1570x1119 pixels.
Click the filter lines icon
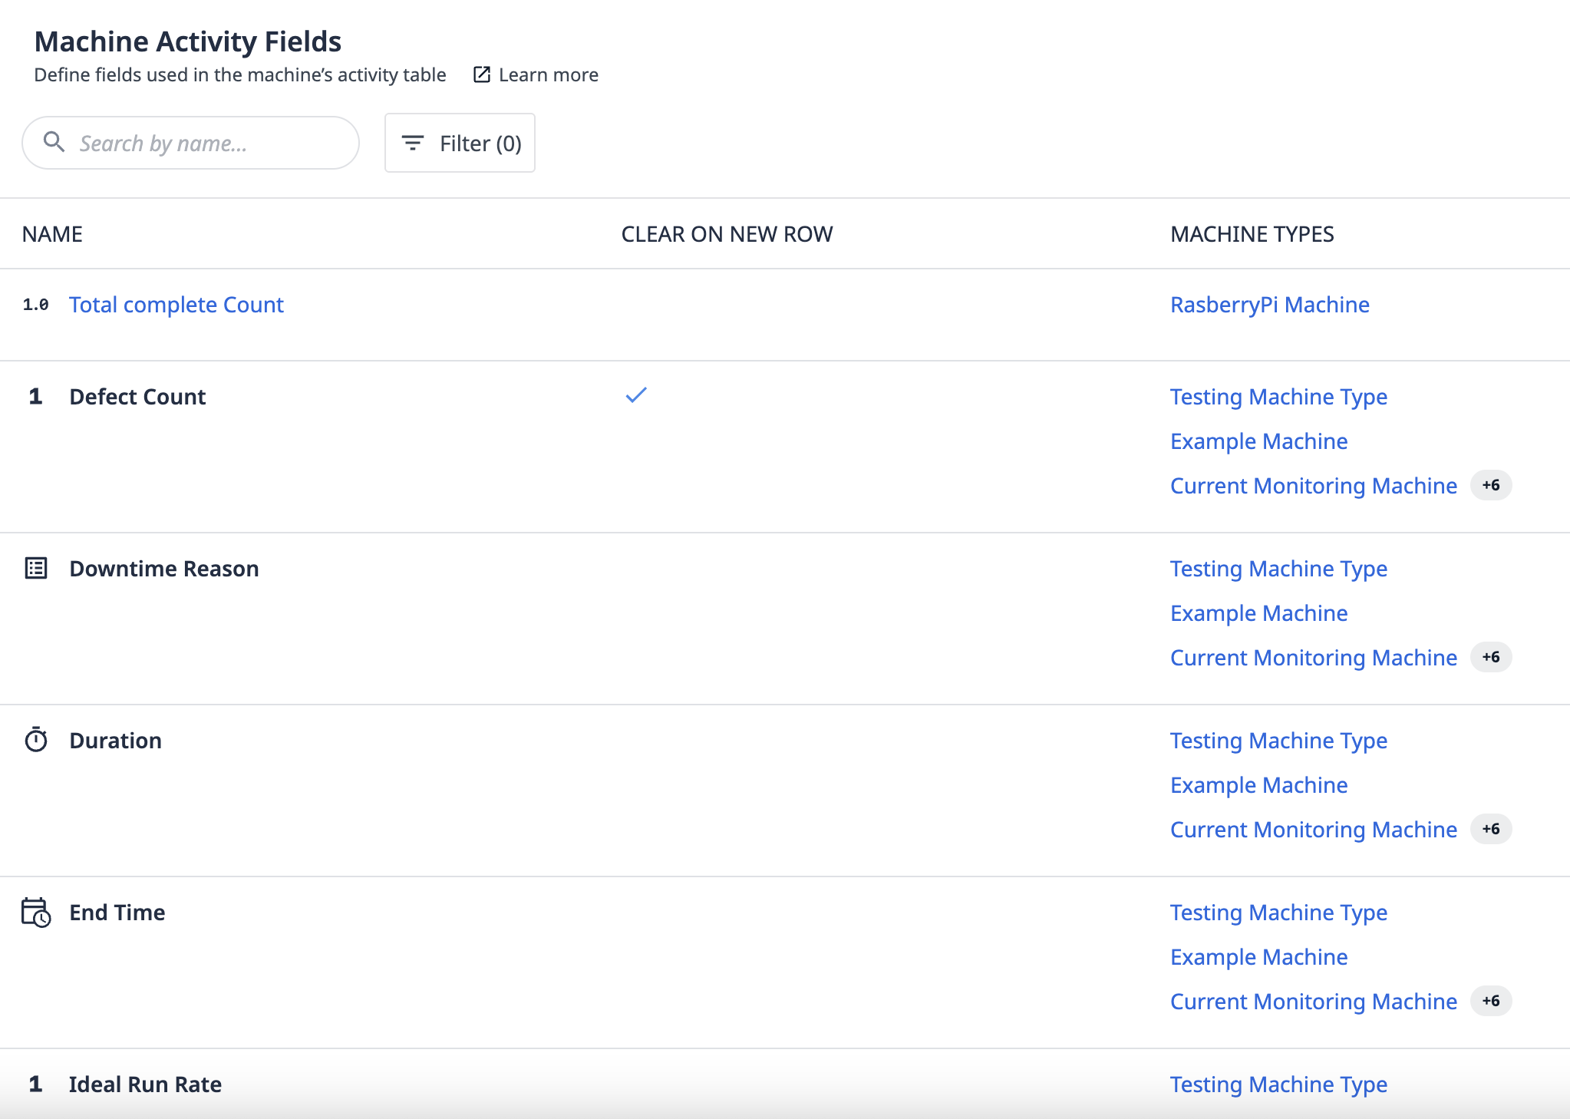(413, 143)
